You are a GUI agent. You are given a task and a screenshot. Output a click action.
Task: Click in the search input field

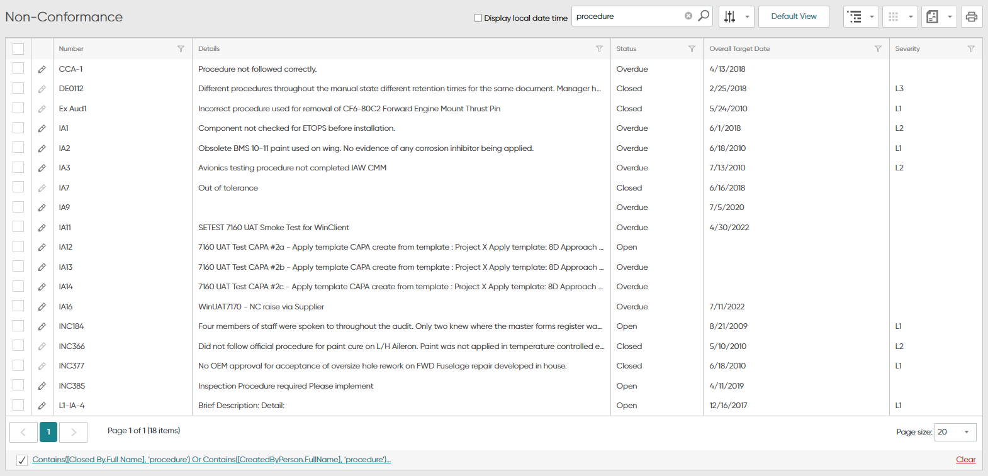tap(627, 16)
